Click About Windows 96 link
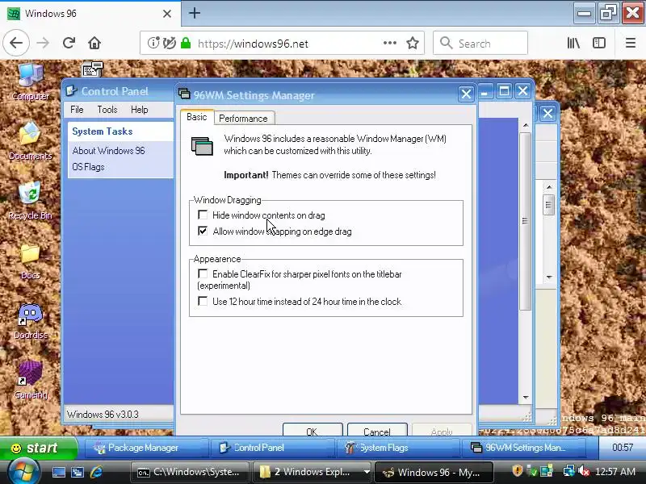This screenshot has width=646, height=484. (109, 151)
